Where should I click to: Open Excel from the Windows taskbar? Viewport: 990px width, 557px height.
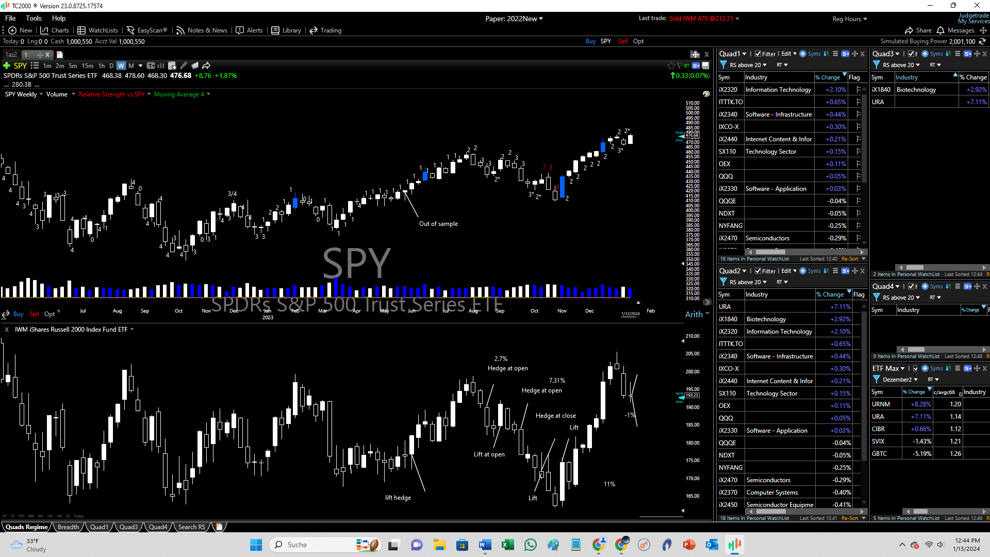[x=507, y=545]
